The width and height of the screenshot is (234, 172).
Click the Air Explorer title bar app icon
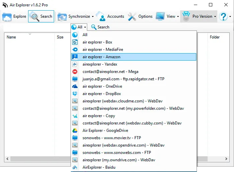pyautogui.click(x=5, y=5)
